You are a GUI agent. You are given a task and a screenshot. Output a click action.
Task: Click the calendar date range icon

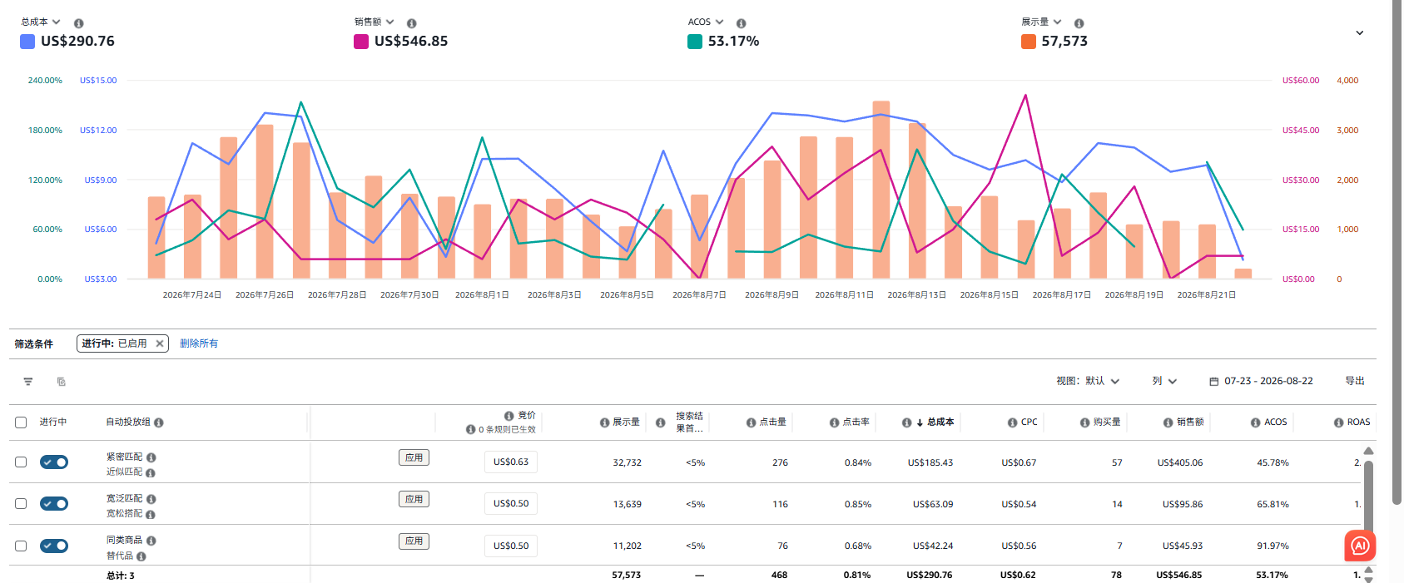point(1214,381)
